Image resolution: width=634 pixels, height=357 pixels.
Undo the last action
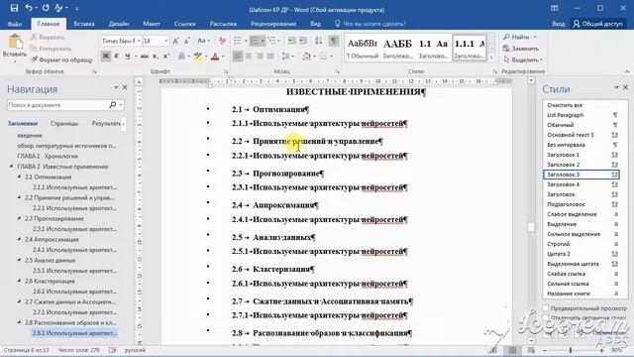point(29,8)
